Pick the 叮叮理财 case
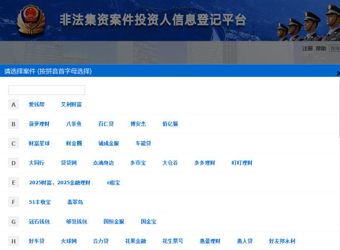Image resolution: width=340 pixels, height=250 pixels. tap(242, 163)
